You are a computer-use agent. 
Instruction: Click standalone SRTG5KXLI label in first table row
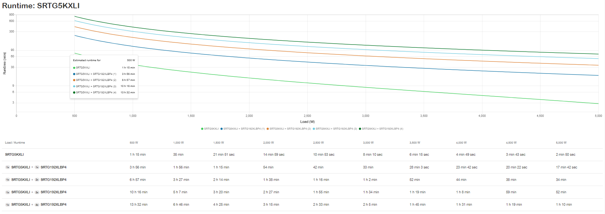pos(14,155)
